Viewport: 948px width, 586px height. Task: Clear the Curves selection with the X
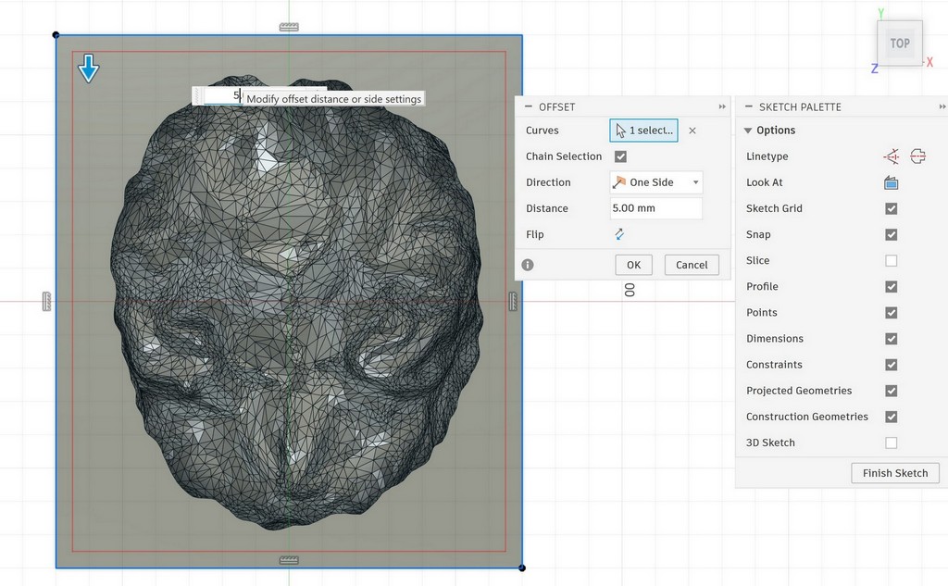click(692, 131)
